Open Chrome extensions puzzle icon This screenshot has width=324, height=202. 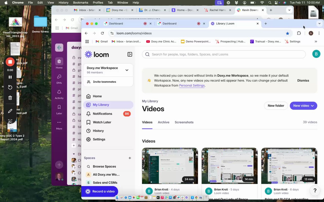(x=299, y=33)
